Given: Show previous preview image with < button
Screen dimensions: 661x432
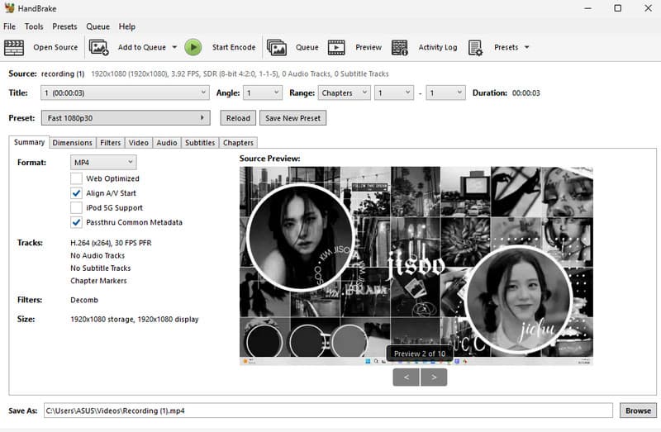Looking at the screenshot, I should coord(406,377).
